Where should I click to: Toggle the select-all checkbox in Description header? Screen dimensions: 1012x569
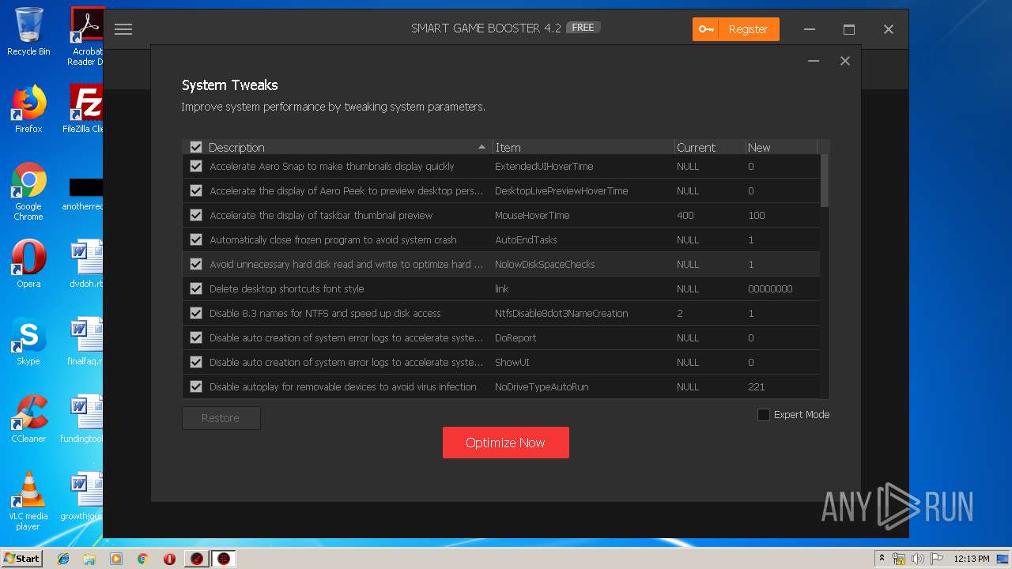[196, 148]
